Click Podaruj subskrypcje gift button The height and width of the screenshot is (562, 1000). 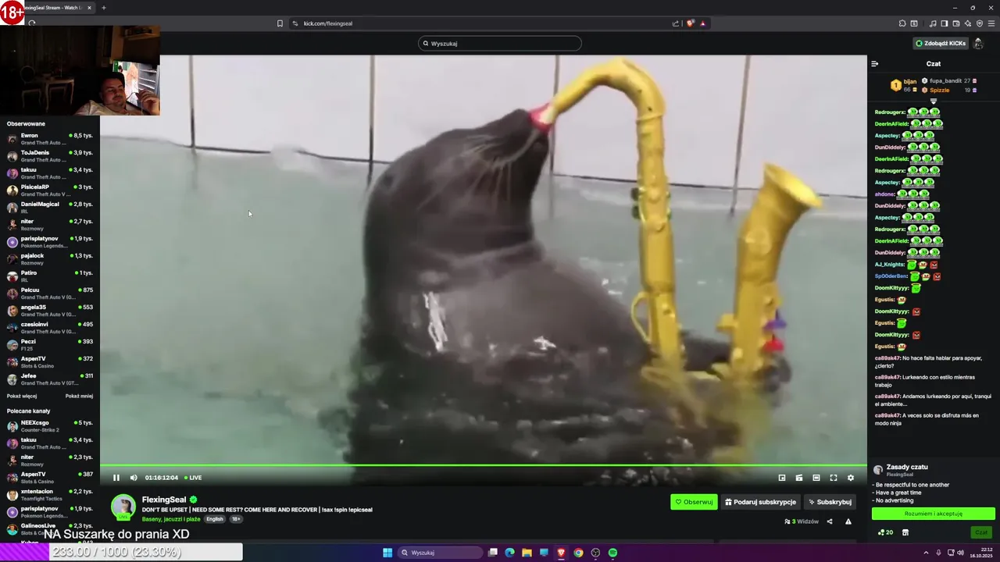760,502
